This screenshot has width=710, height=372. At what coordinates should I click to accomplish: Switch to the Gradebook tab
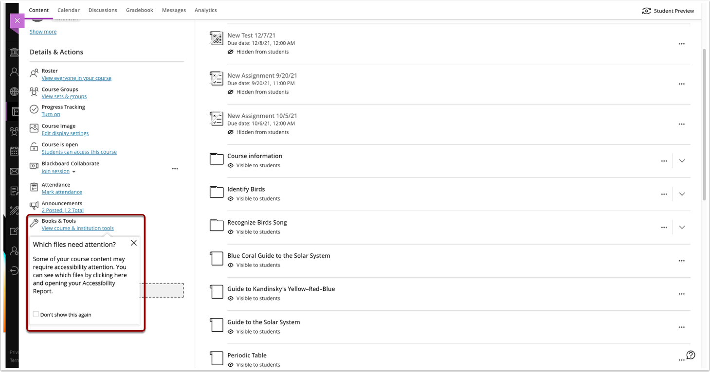(139, 10)
